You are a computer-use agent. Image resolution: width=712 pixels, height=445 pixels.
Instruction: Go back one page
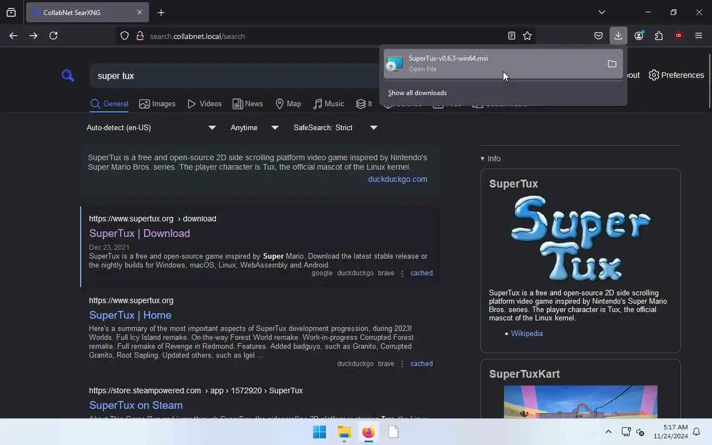point(13,36)
